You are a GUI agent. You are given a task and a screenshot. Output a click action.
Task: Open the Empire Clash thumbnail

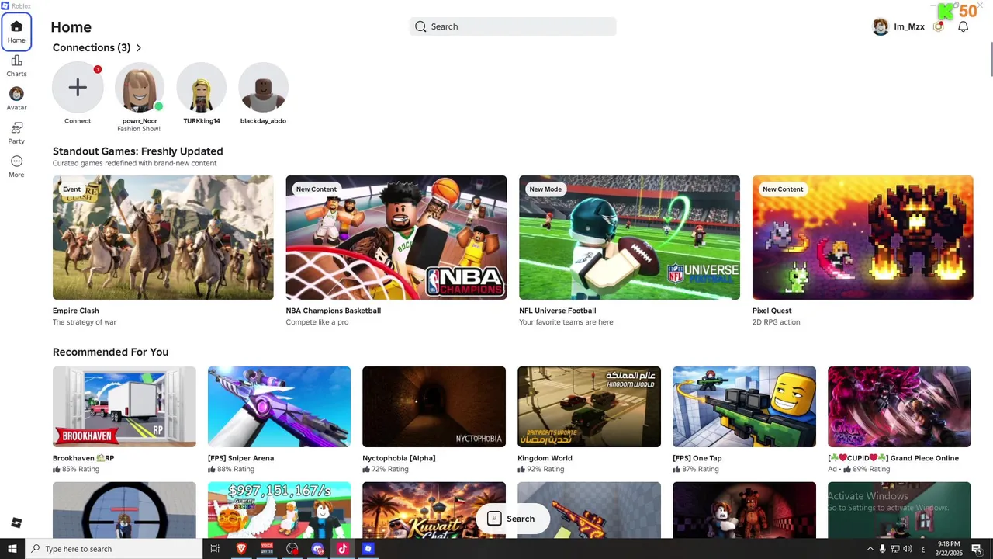pos(163,238)
